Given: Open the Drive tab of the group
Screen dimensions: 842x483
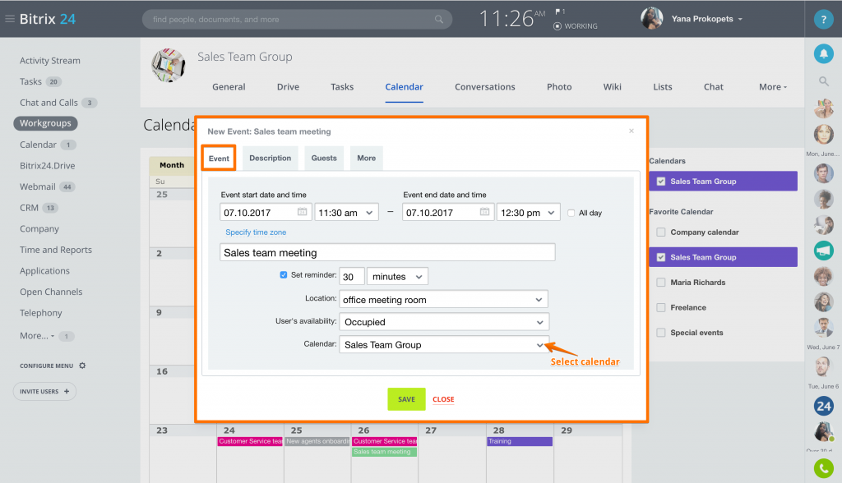Looking at the screenshot, I should coord(289,87).
